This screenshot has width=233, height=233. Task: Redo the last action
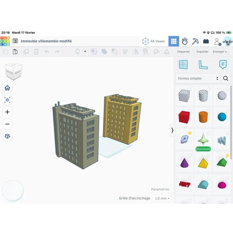click(x=57, y=52)
